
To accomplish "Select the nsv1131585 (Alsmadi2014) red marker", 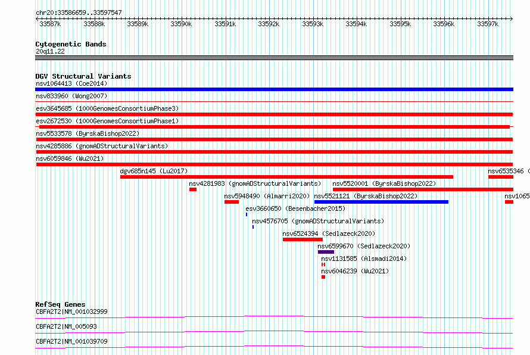I will pos(323,264).
